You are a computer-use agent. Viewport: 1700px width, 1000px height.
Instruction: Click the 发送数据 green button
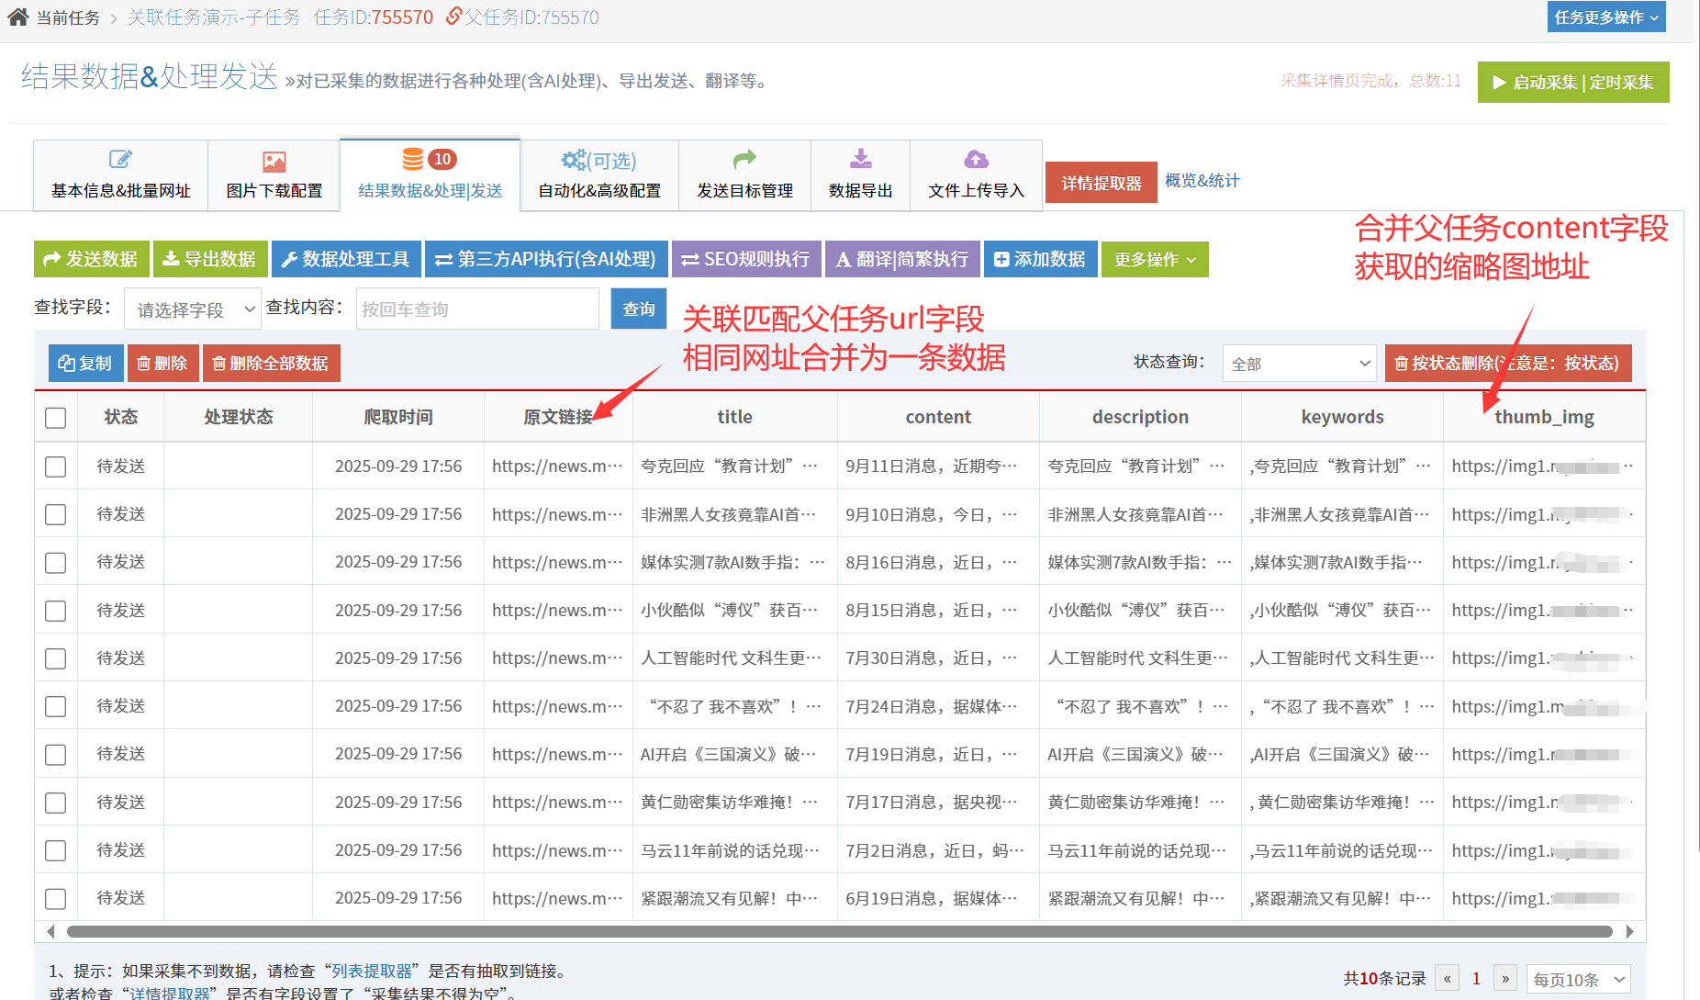[91, 259]
